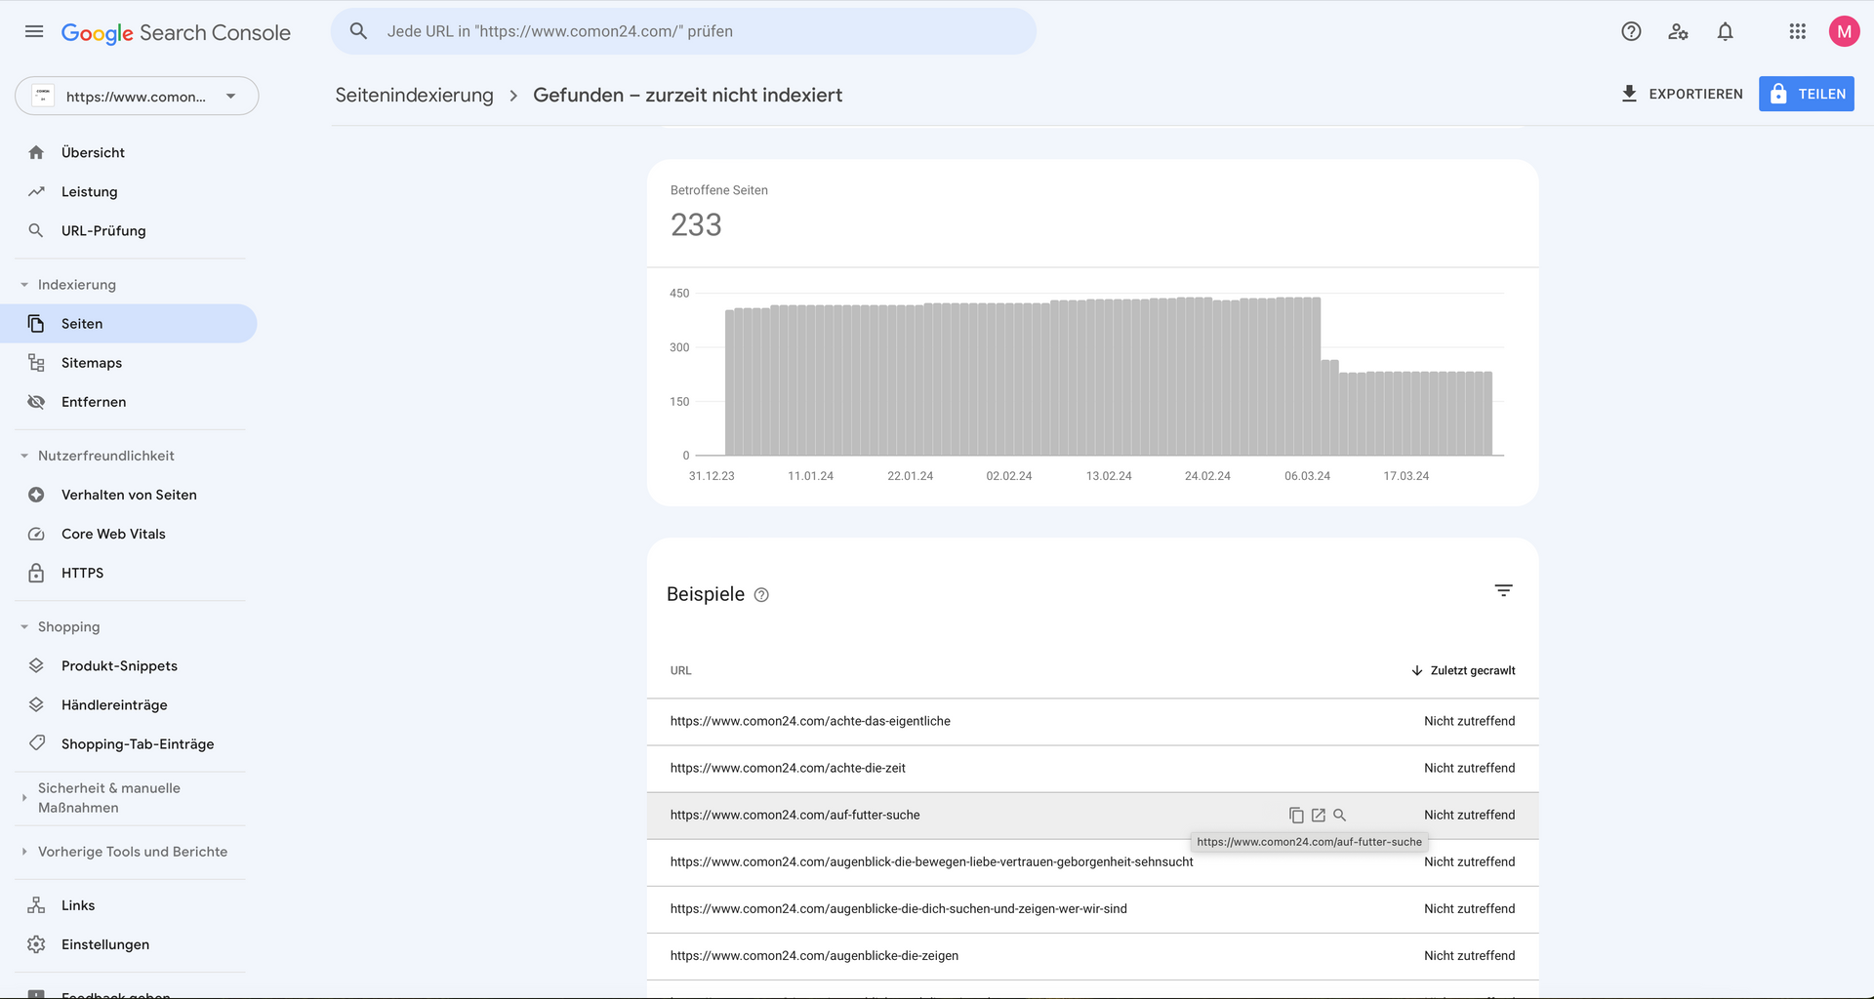The width and height of the screenshot is (1874, 999).
Task: Click the Händlereinträge icon
Action: (x=36, y=704)
